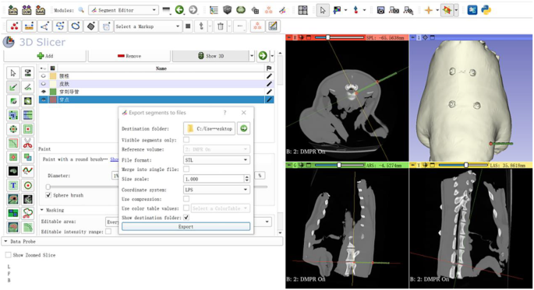534x290 pixels.
Task: Toggle the crosshair toolbar icon
Action: 429,10
